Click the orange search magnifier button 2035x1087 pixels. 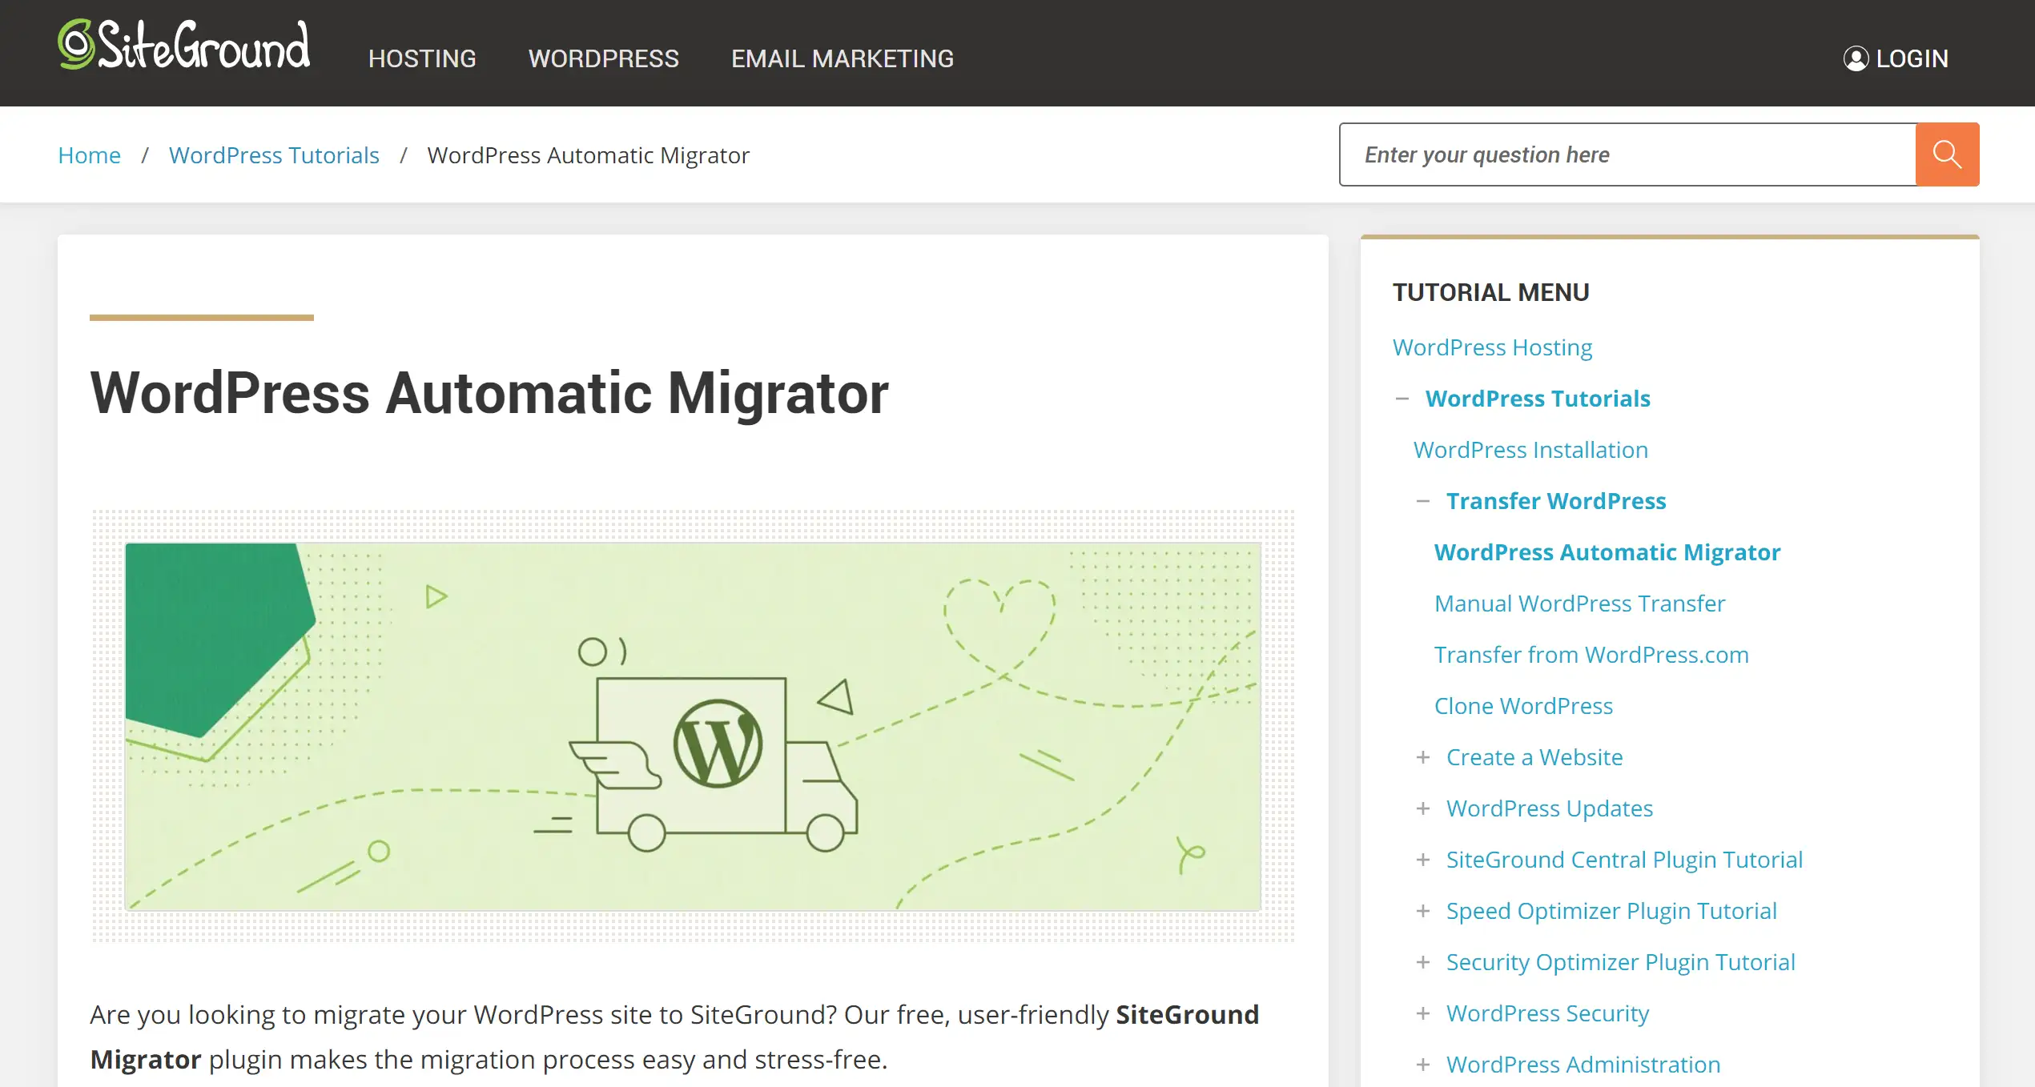1947,154
